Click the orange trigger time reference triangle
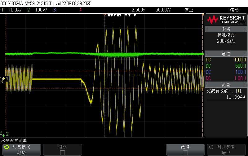The image size is (248, 156). tap(104, 15)
